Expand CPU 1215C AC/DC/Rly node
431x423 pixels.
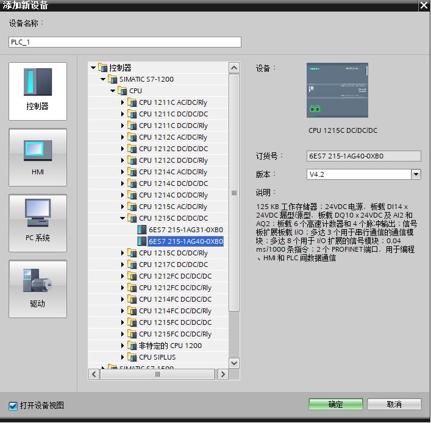point(123,207)
